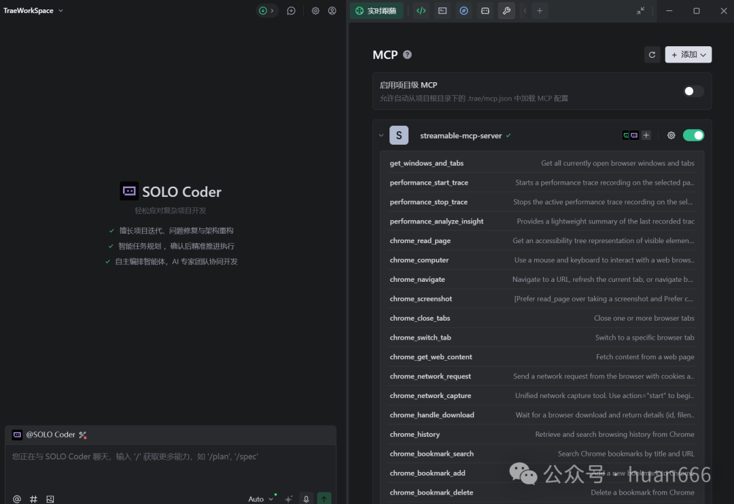
Task: Open the TraeWorkSpace workspace dropdown
Action: 33,11
